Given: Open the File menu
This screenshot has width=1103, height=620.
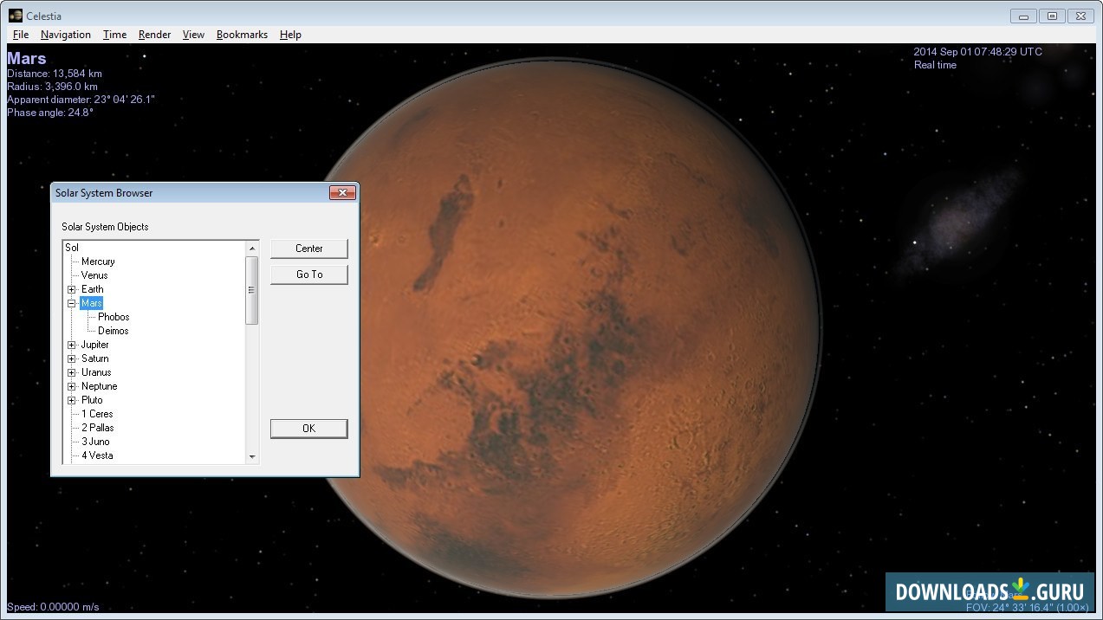Looking at the screenshot, I should [20, 34].
